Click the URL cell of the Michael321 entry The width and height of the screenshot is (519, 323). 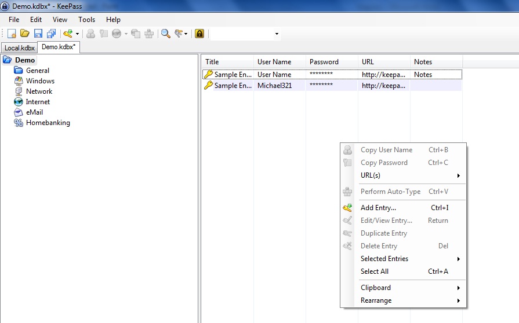[383, 86]
